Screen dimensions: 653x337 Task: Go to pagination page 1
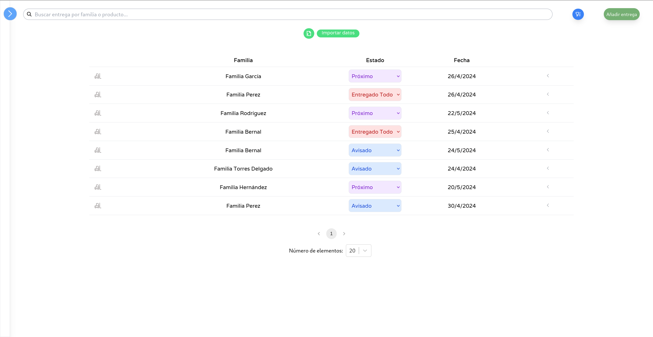click(331, 234)
